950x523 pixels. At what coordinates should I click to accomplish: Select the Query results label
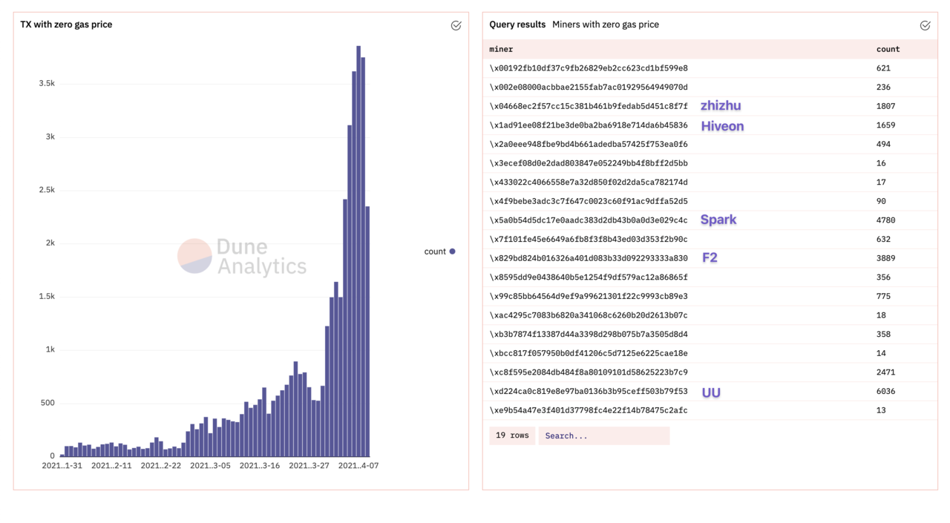(x=517, y=24)
